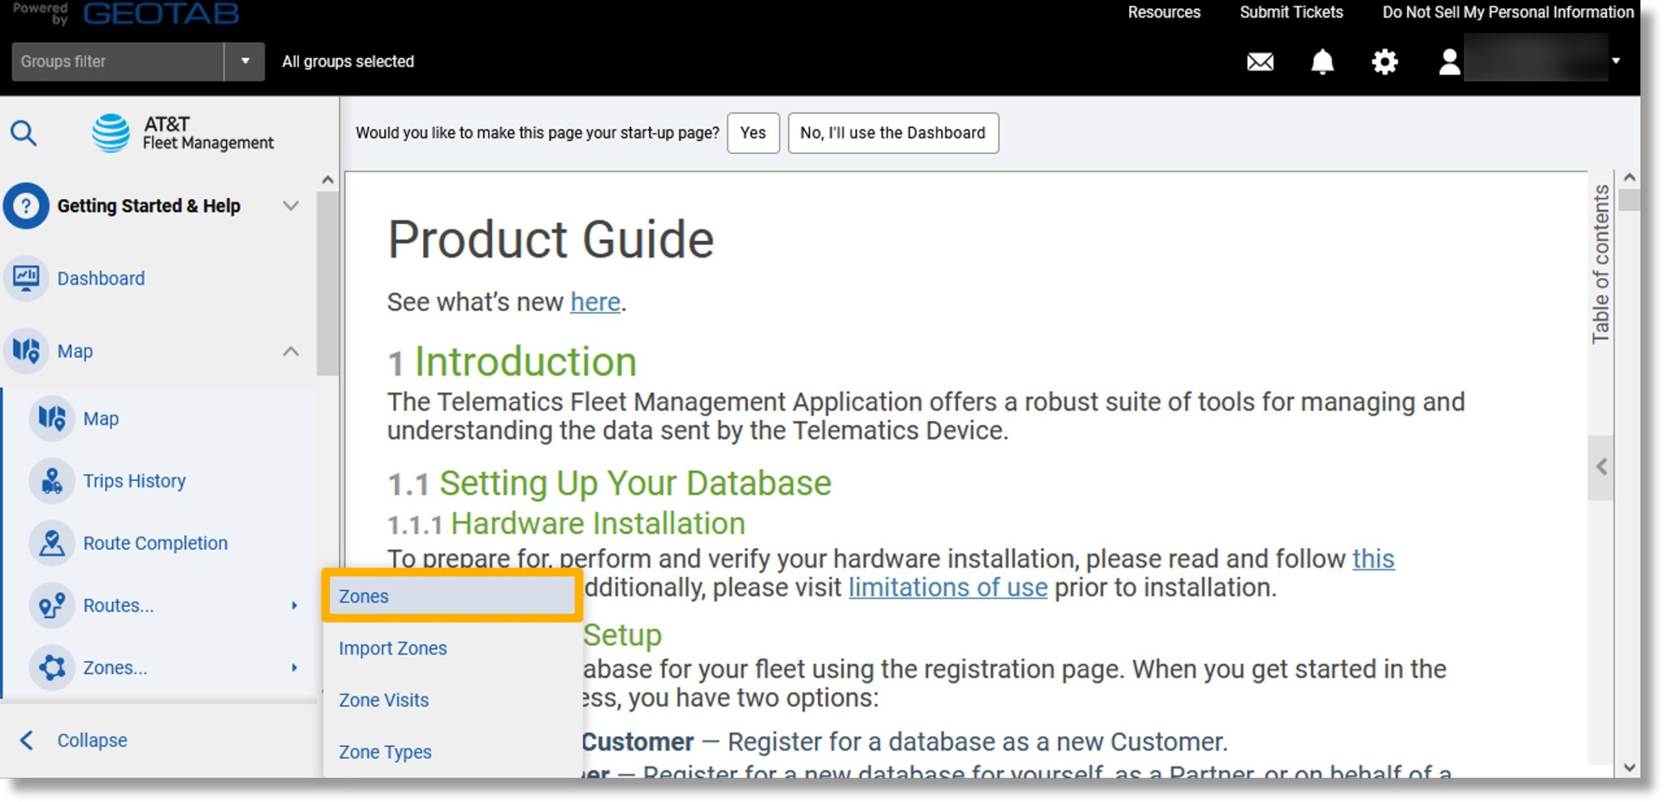This screenshot has width=1664, height=802.
Task: Open the Resources link
Action: (x=1163, y=12)
